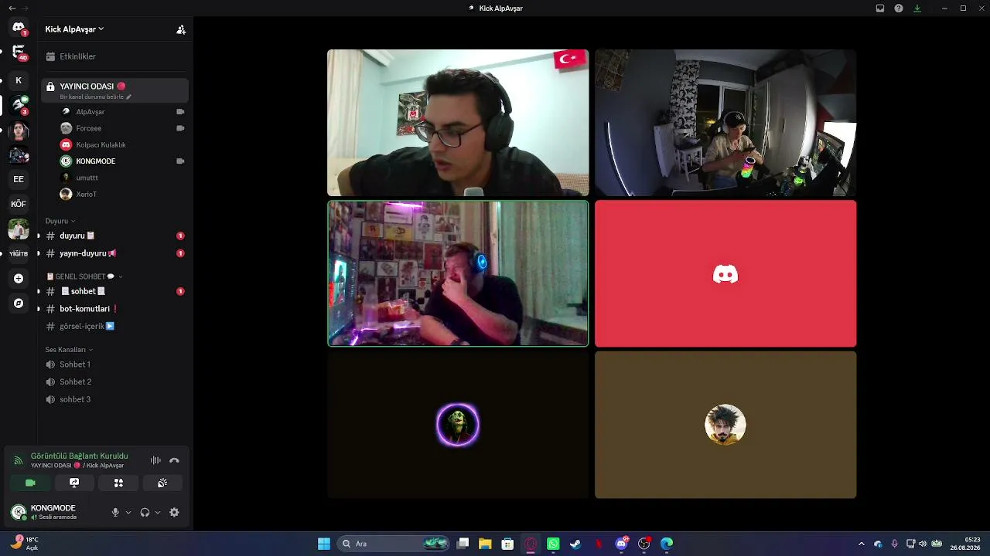Screen dimensions: 990x556
Task: Share your screen in the voice panel
Action: click(74, 483)
